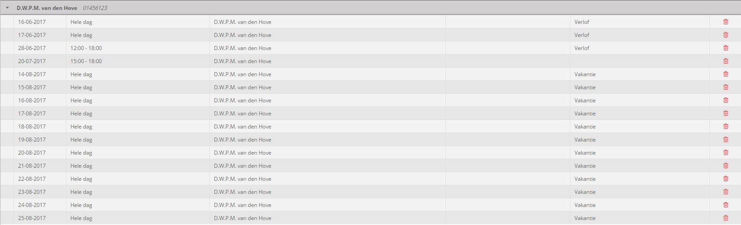The image size is (741, 225).
Task: Click the empty reason cell for 20-07-2017
Action: [x=639, y=61]
